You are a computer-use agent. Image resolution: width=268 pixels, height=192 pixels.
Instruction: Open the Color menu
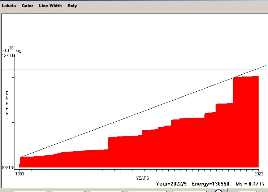point(27,6)
